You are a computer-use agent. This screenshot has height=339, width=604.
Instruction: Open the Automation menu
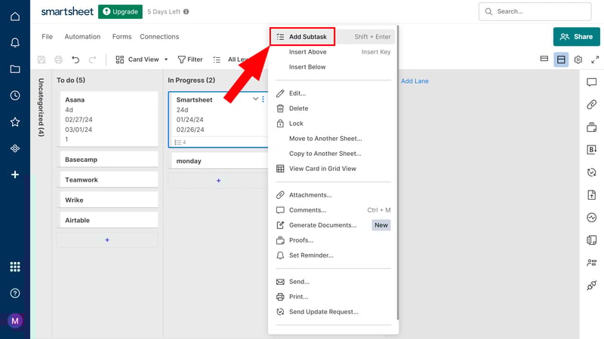(82, 36)
